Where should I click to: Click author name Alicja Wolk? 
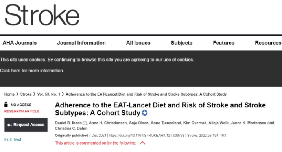point(218,123)
